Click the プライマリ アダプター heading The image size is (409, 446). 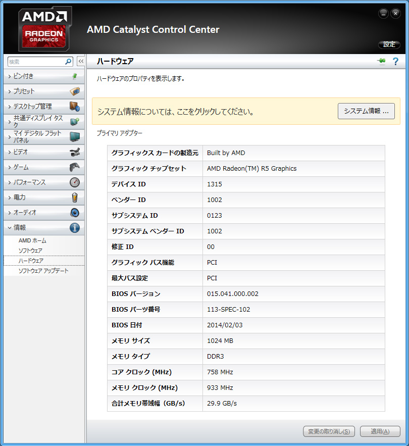[x=120, y=133]
